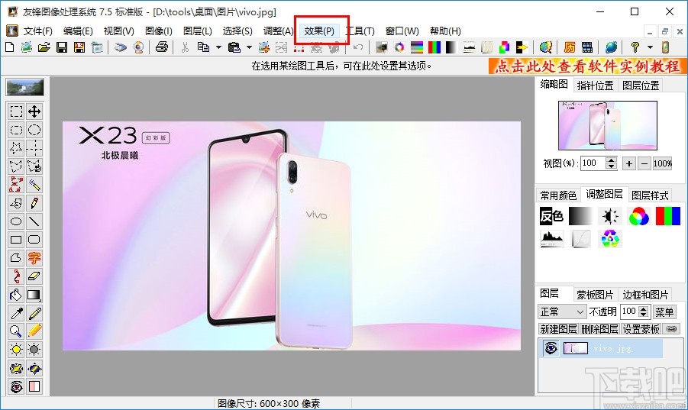
Task: Click the Open folder toolbar icon
Action: 44,47
